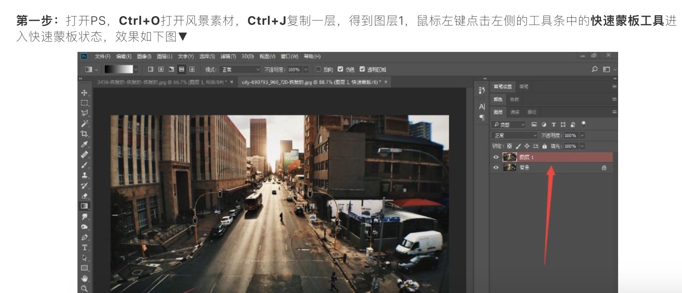Hide the 图层 1 layer eye
This screenshot has width=682, height=293.
(x=496, y=157)
